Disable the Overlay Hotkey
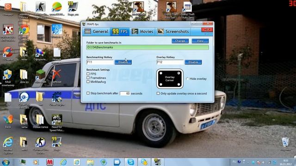 click(x=193, y=62)
